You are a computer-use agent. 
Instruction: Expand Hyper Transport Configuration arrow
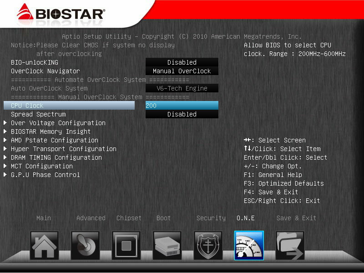click(5, 149)
